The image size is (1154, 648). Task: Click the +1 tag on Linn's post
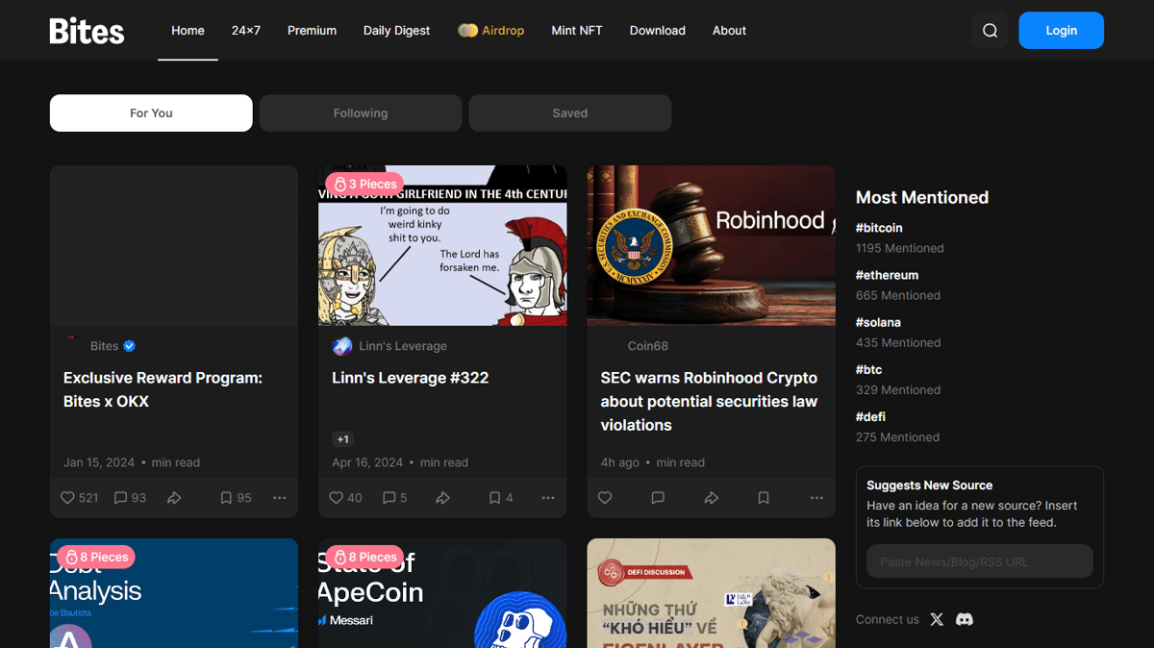(343, 439)
